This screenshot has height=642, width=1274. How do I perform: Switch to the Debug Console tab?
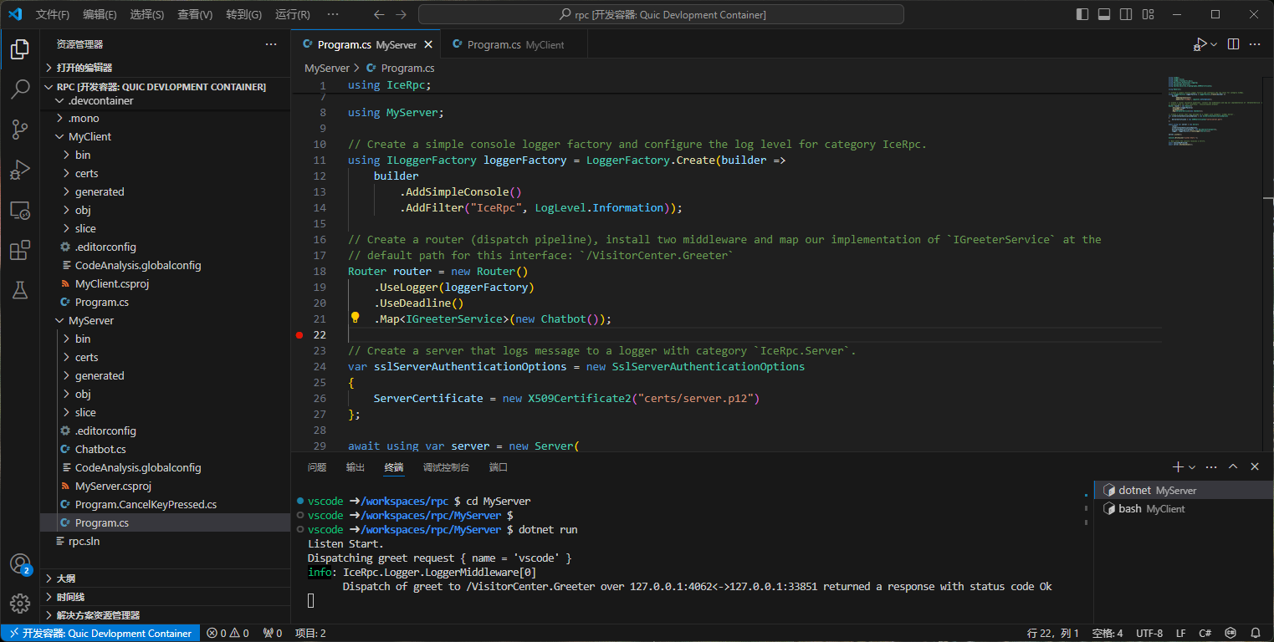[446, 467]
